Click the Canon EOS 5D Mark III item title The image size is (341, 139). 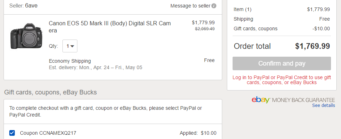pos(110,27)
